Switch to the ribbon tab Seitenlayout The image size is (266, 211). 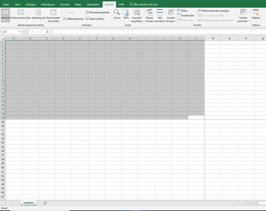coord(48,5)
